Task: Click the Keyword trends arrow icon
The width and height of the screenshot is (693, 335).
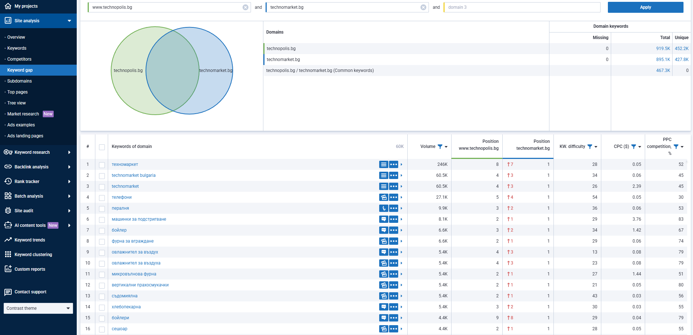Action: pos(8,240)
